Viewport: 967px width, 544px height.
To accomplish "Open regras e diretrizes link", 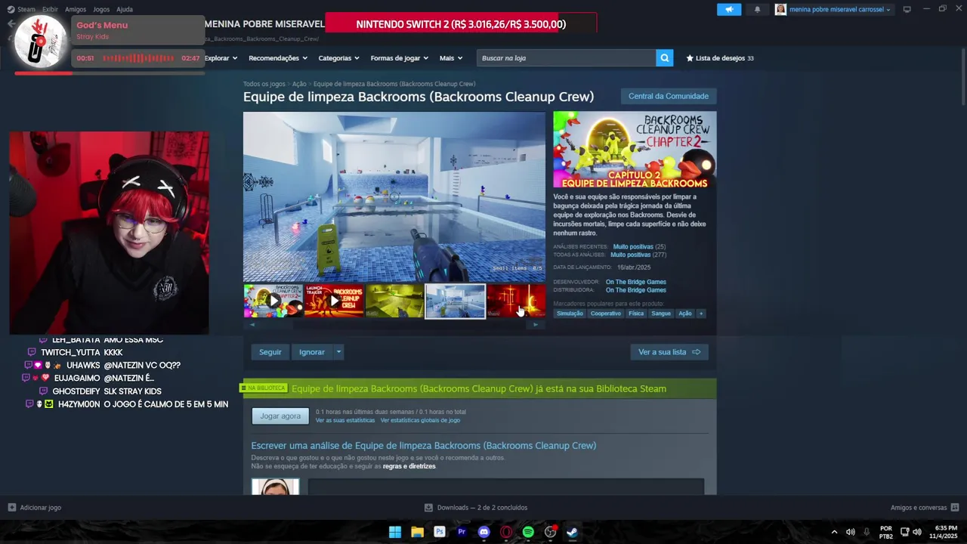I will pos(409,466).
